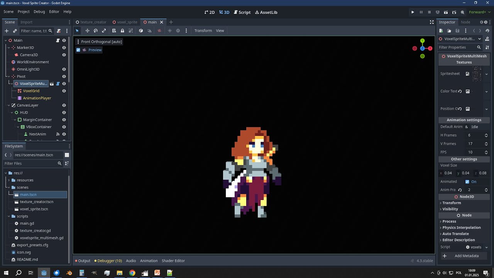Toggle visibility of the HUD node

[x=64, y=112]
